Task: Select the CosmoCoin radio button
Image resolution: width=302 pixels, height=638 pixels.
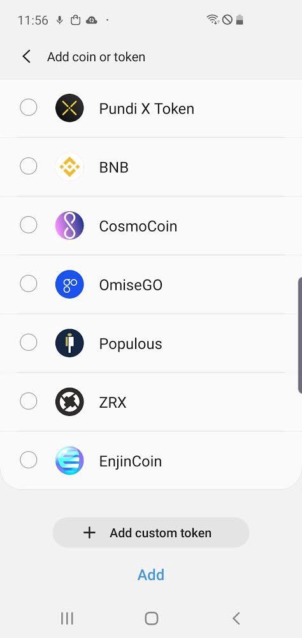Action: click(x=29, y=225)
